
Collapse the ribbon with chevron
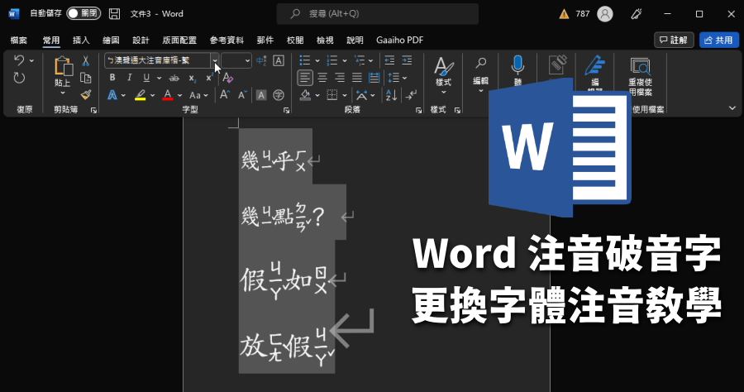point(732,108)
